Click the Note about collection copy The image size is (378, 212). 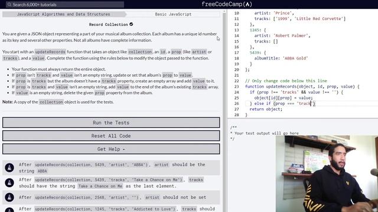[58, 102]
